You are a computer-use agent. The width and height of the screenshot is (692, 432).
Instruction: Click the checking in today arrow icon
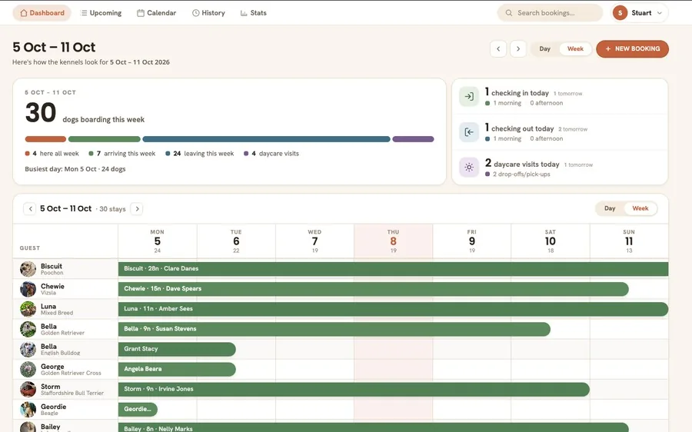click(469, 97)
